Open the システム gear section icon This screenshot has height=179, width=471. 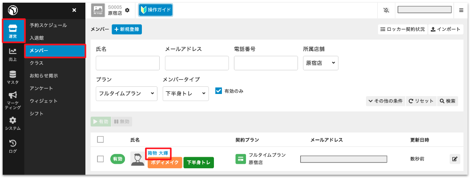[13, 123]
